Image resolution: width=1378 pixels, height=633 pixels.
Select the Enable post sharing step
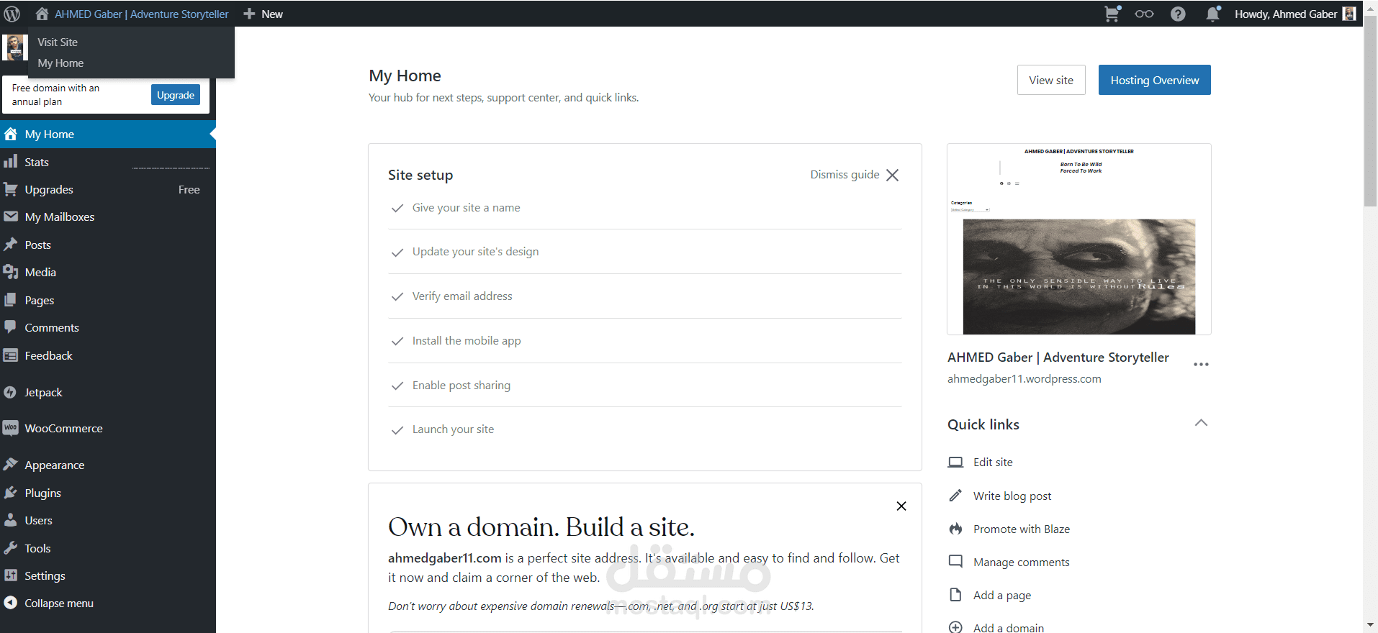644,386
